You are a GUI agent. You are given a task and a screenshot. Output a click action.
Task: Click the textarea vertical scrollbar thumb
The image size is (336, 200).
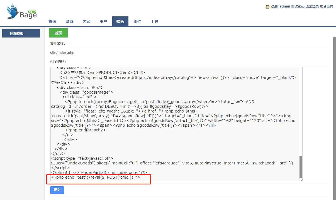[301, 167]
